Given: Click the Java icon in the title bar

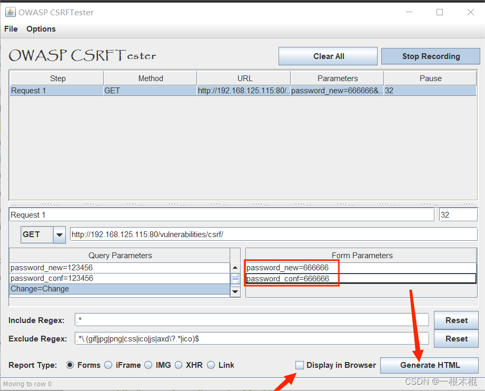Looking at the screenshot, I should (x=10, y=12).
